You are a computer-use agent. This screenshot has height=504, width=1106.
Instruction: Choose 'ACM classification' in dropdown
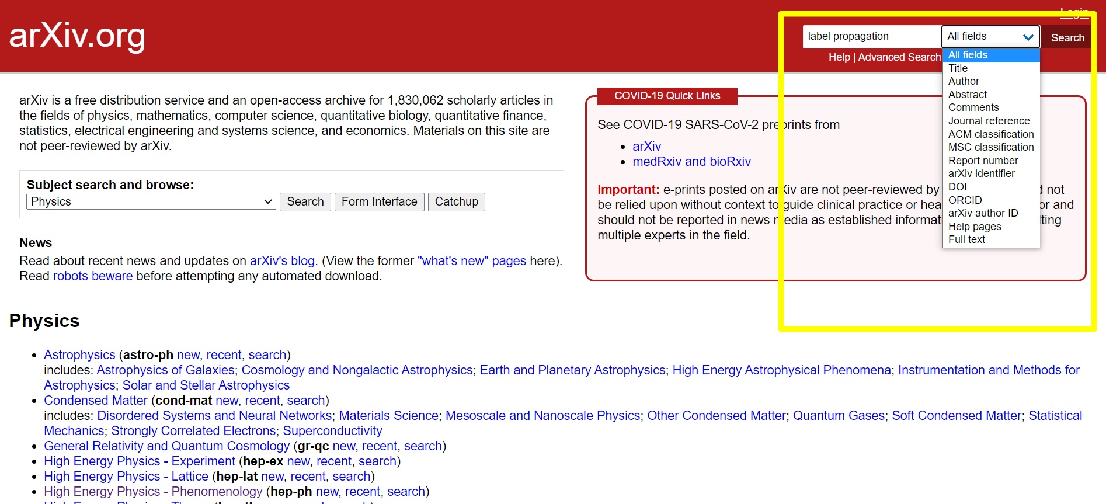point(991,134)
